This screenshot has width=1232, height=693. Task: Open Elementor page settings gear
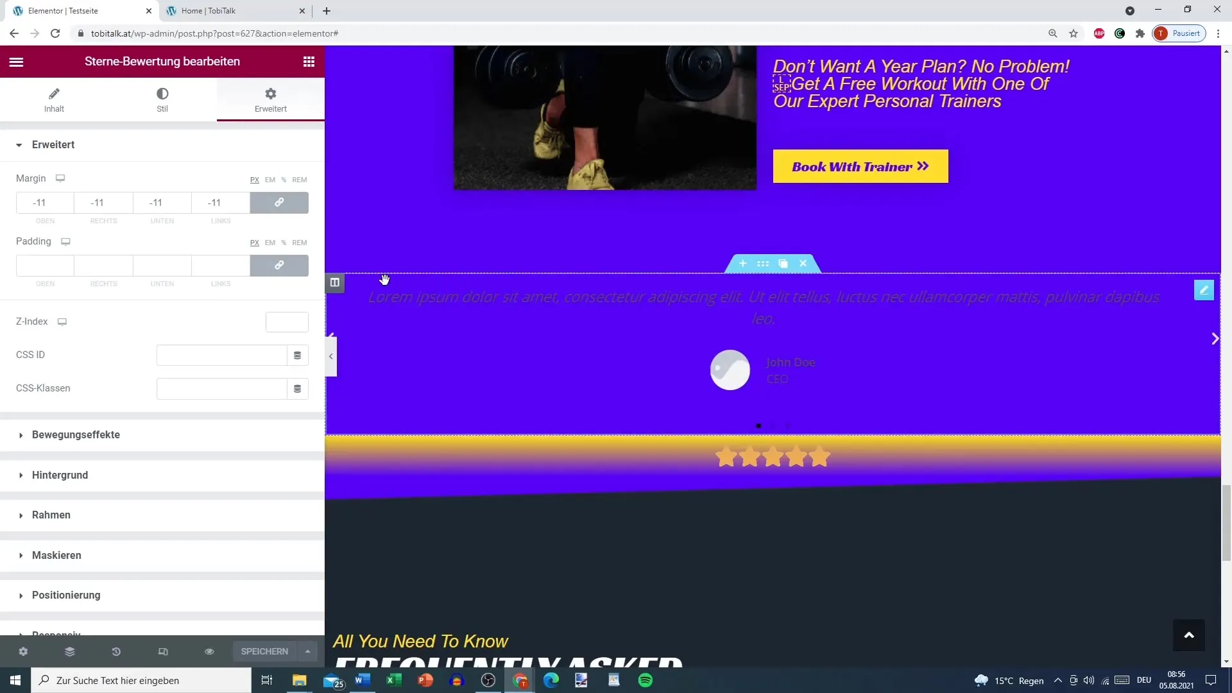pos(23,651)
